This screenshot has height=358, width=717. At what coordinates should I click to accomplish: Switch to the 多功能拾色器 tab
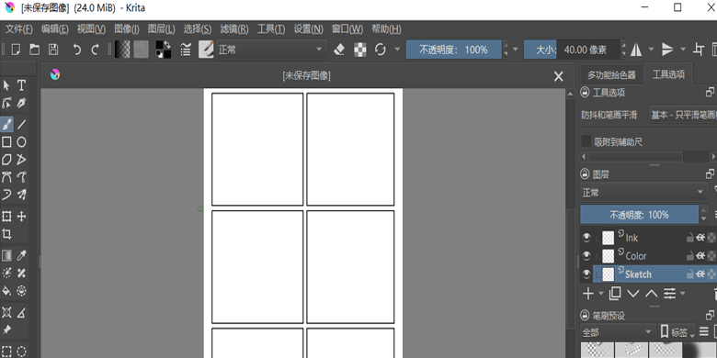click(611, 75)
